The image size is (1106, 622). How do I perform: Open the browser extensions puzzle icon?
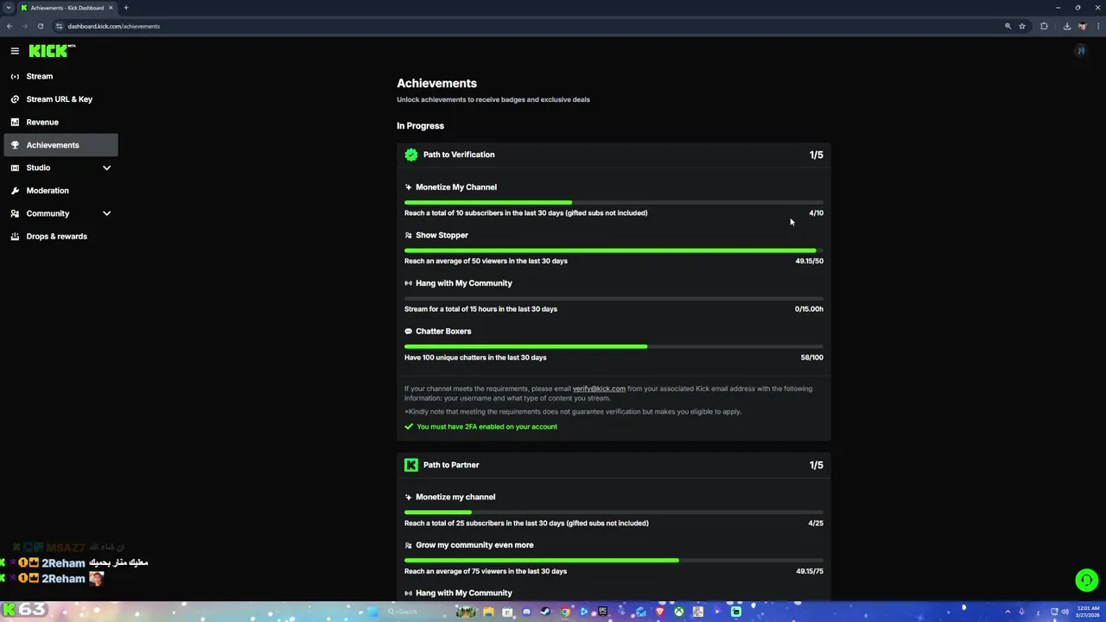pos(1044,26)
